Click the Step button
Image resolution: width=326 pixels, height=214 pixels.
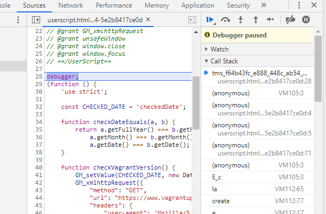coord(270,20)
